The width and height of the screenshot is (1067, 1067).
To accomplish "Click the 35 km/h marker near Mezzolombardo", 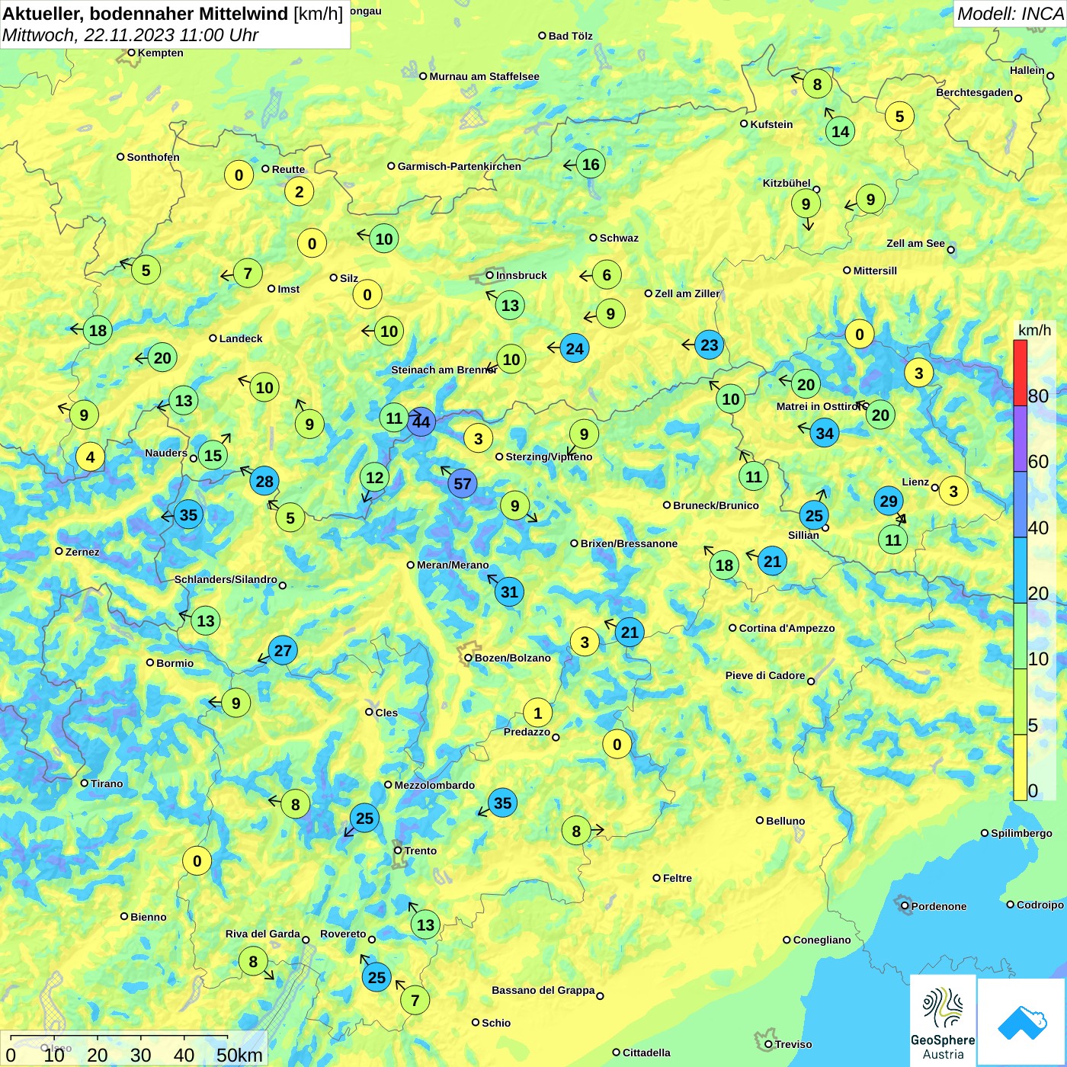I will (502, 803).
